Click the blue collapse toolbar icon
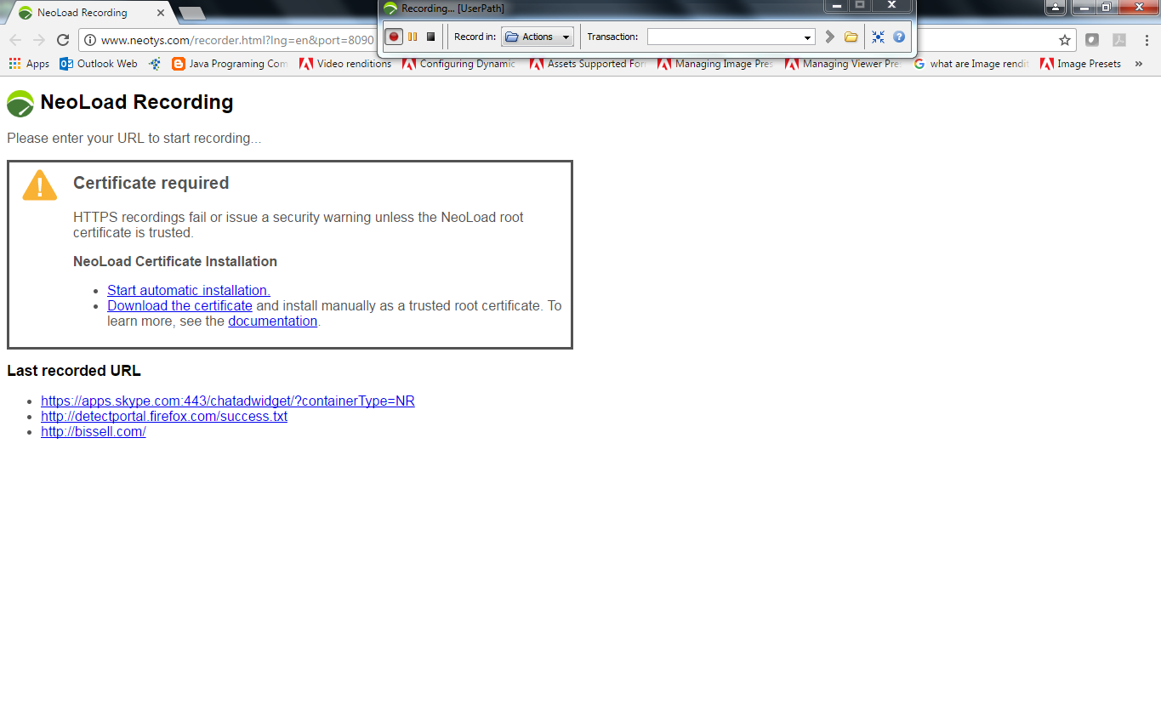The image size is (1161, 728). 878,37
